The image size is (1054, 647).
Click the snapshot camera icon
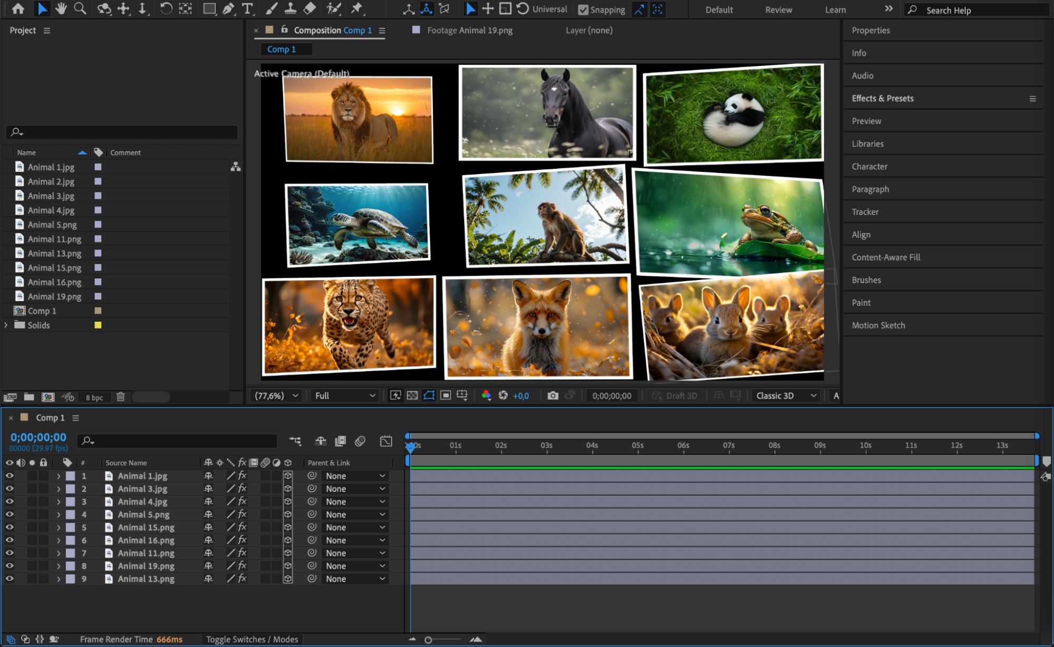coord(553,395)
